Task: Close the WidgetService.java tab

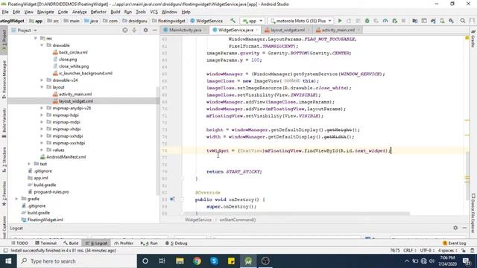Action: click(x=257, y=30)
